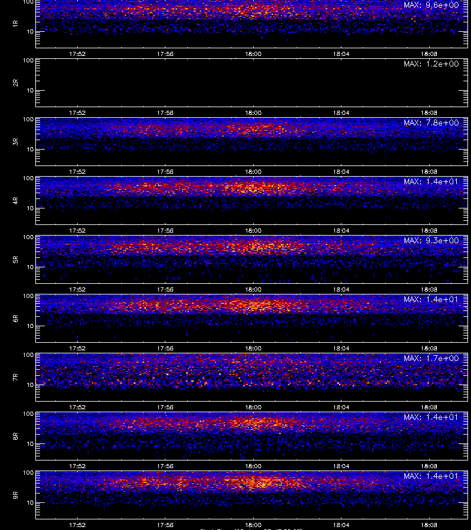
Task: Select the 10 y-axis label of 9R
Action: point(30,503)
